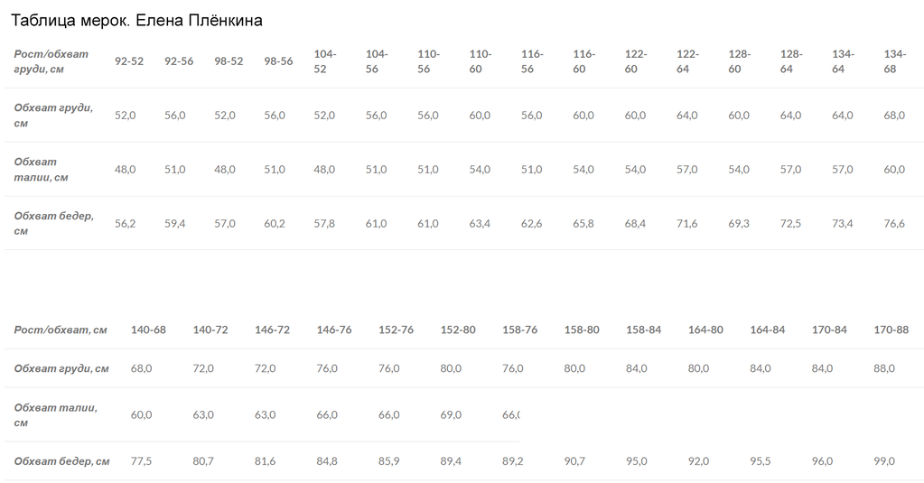Click the 'Обхват талии, см' row label in first table
924x483 pixels.
point(42,170)
